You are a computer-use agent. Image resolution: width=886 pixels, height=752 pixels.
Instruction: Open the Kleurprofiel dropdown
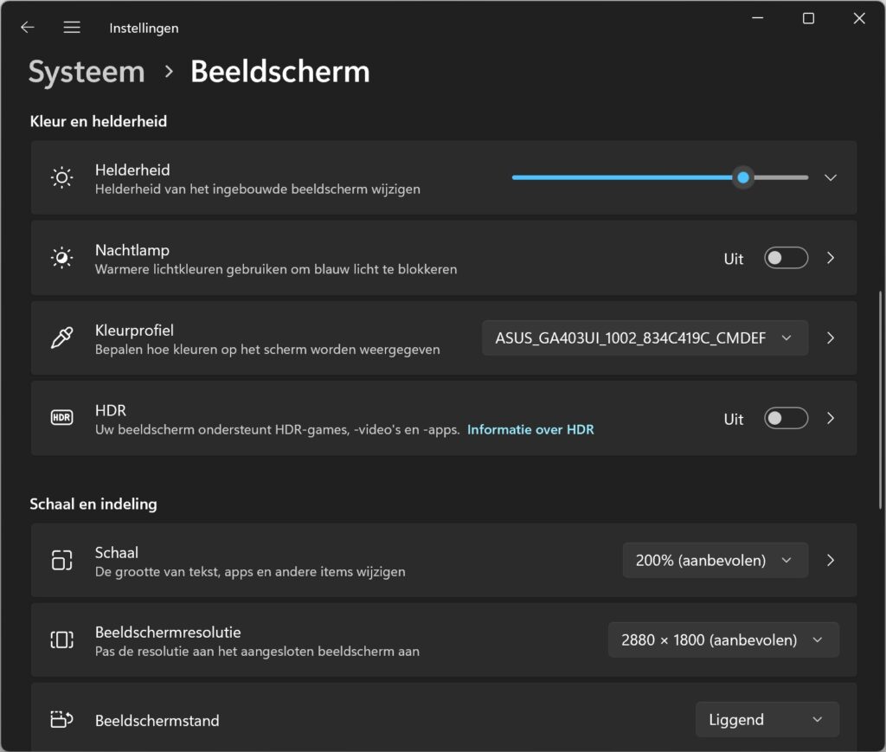tap(645, 337)
